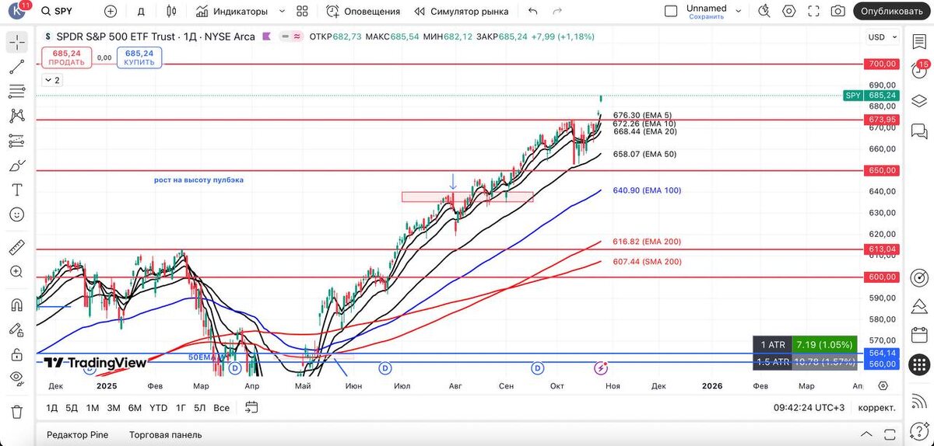Screen dimensions: 934x446
Task: Click the red ПРОДАТЬ sell button
Action: click(x=66, y=57)
